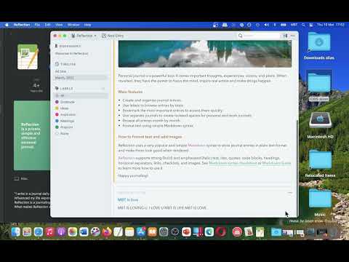
Task: Open Launchpad from the dock
Action: [27, 232]
